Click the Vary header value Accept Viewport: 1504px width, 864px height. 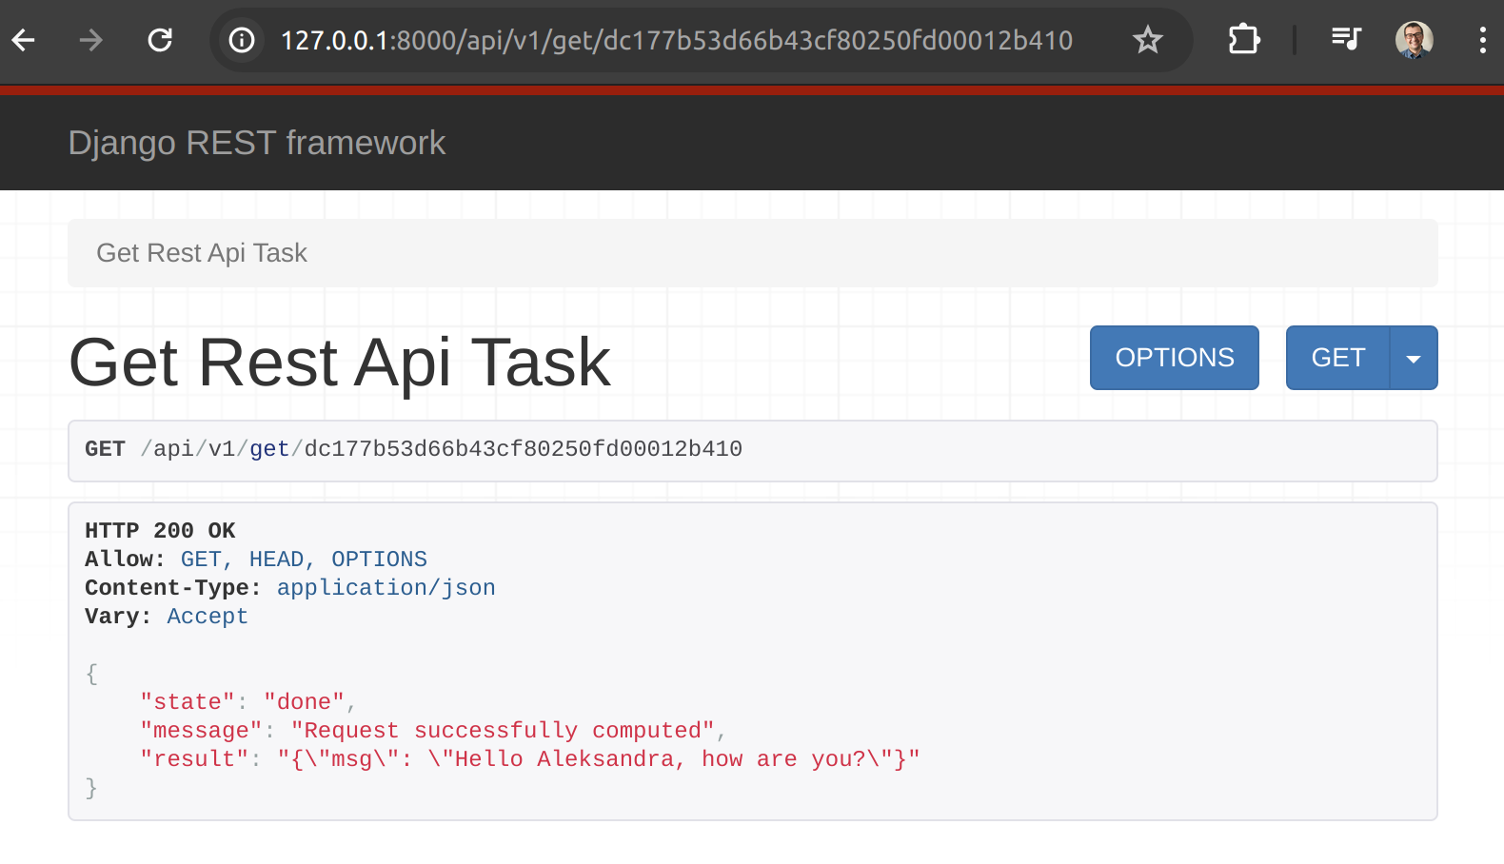(x=208, y=617)
